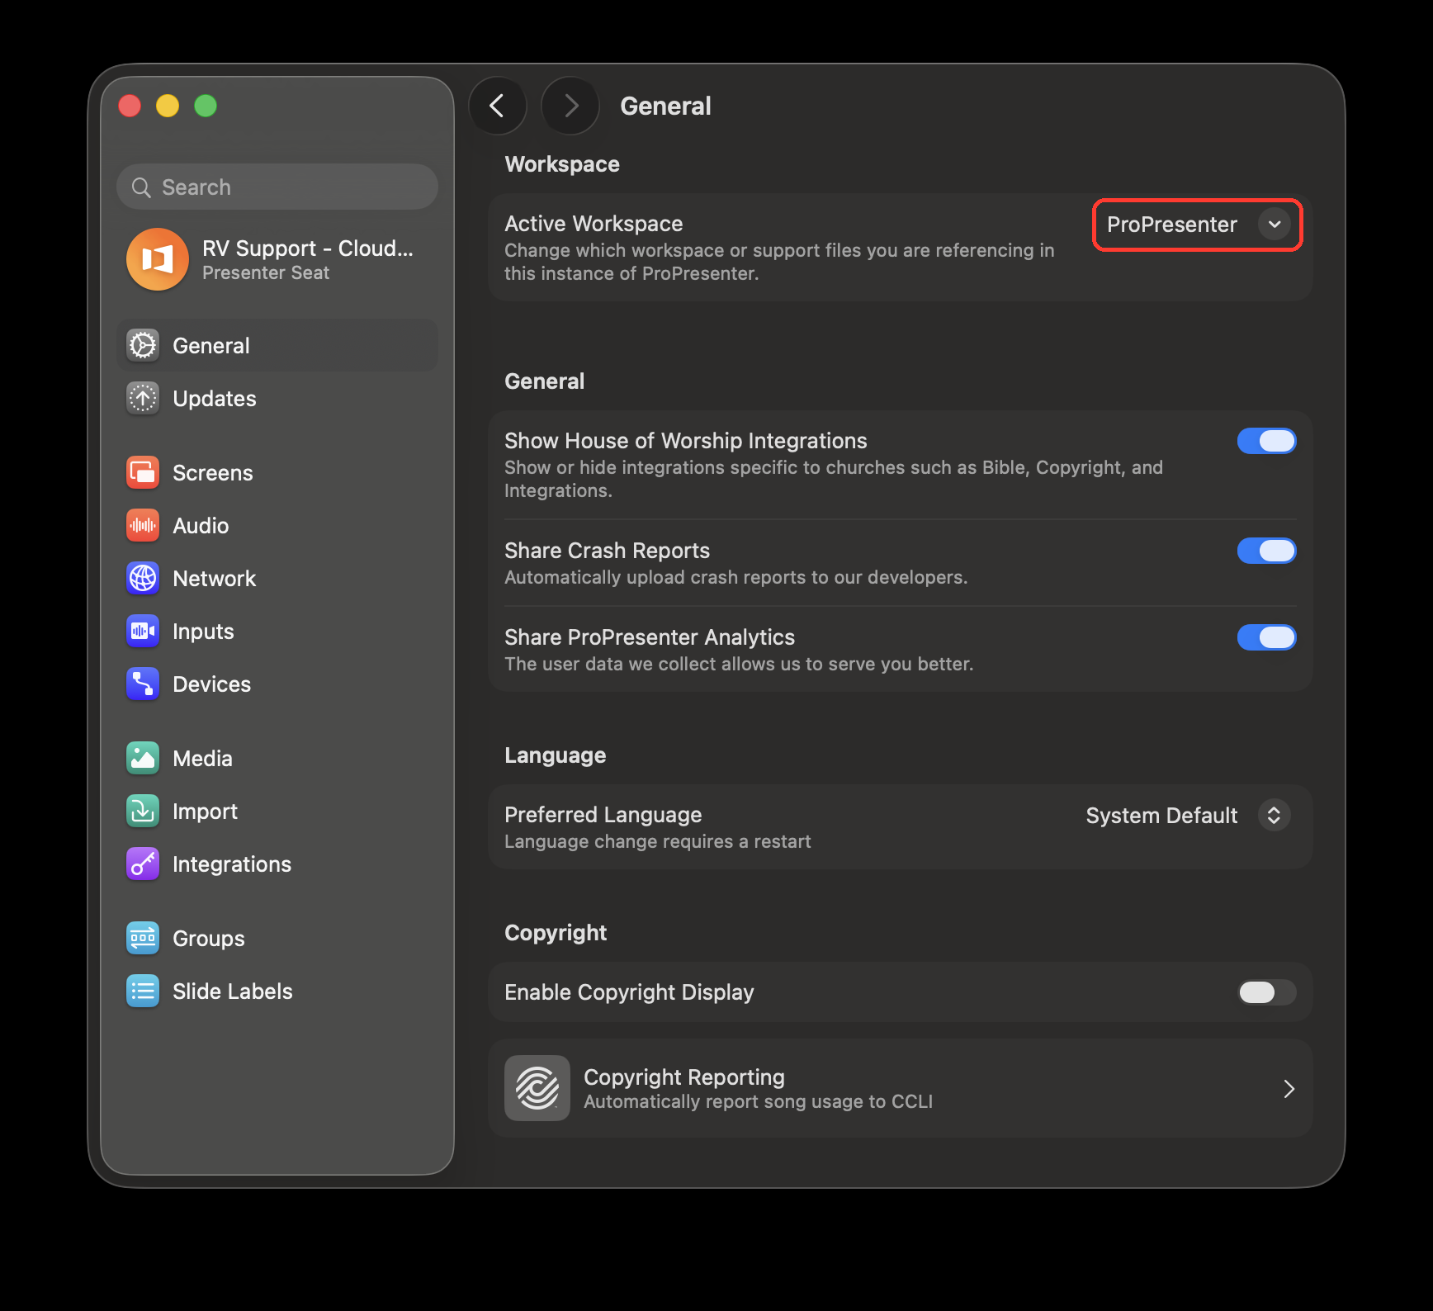1433x1311 pixels.
Task: Expand Copyright Reporting with the right chevron
Action: click(1289, 1089)
